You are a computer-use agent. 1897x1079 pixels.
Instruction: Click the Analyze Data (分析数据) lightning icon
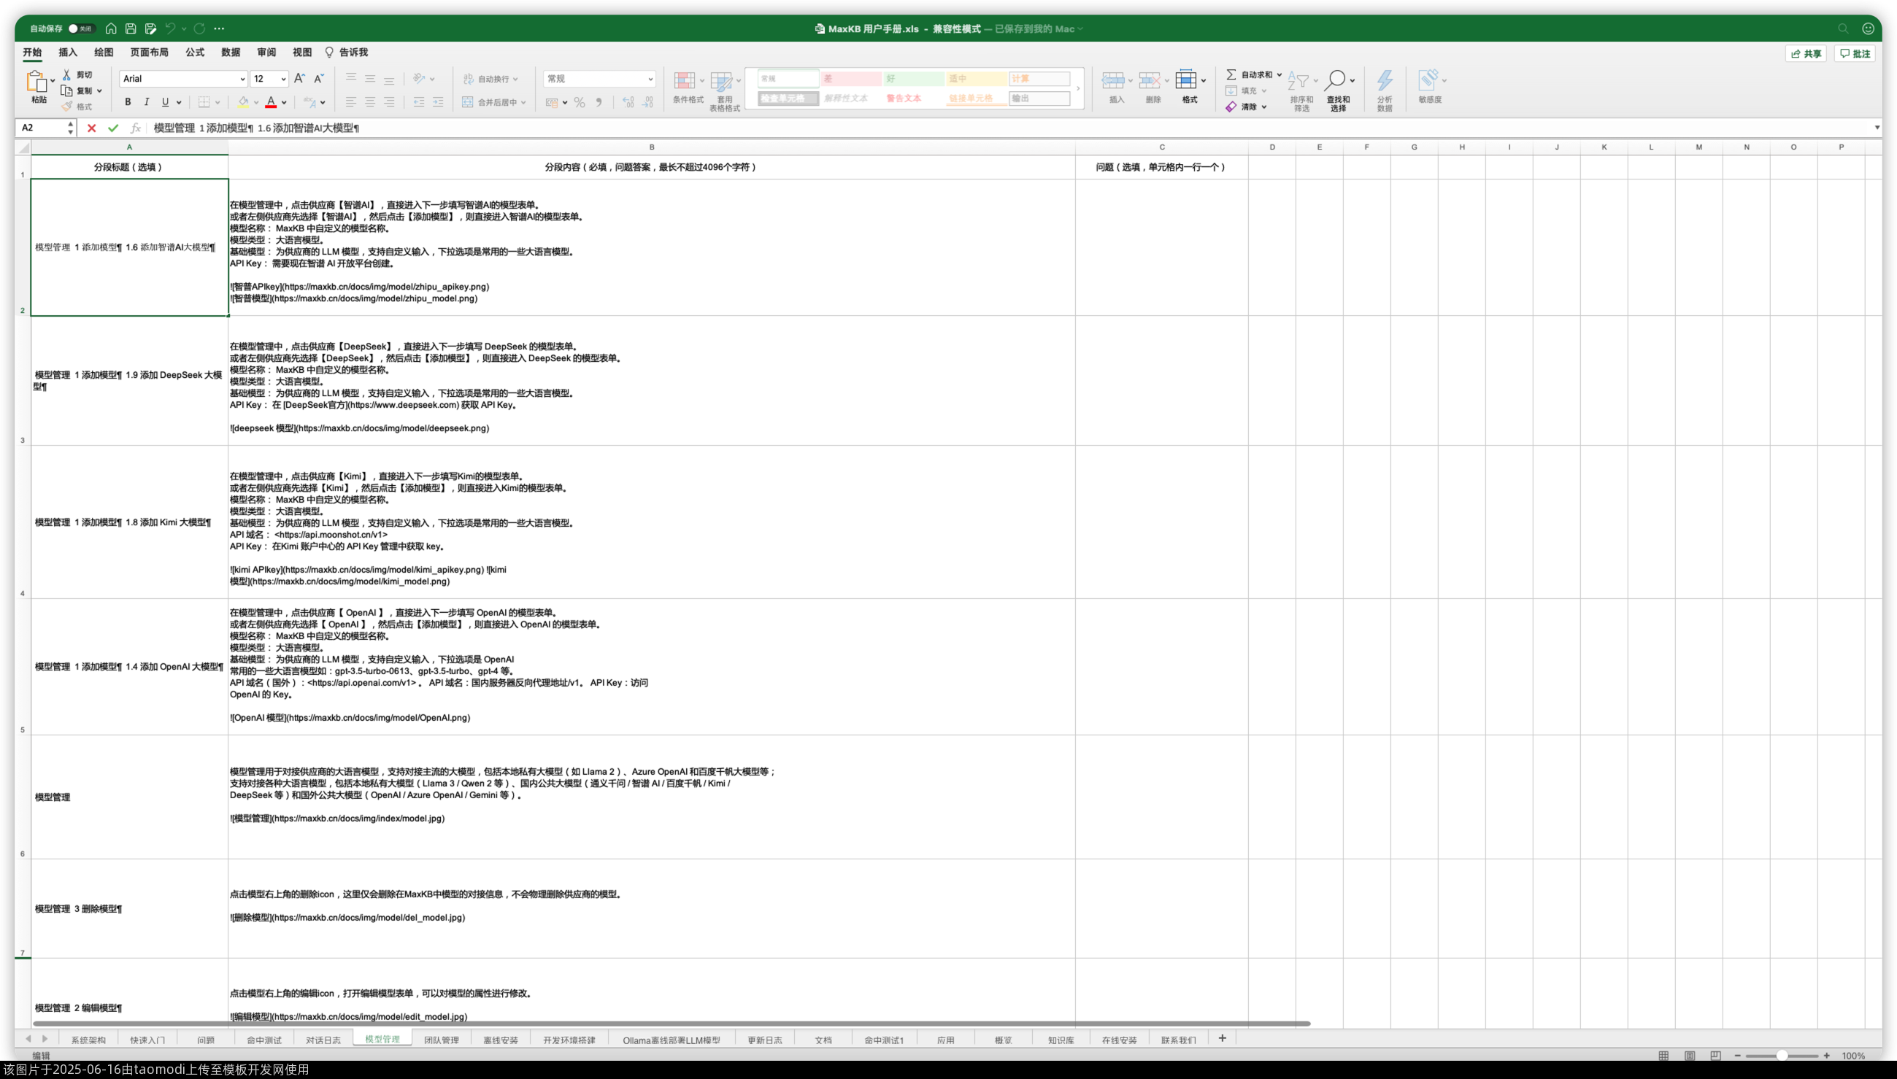(1384, 80)
